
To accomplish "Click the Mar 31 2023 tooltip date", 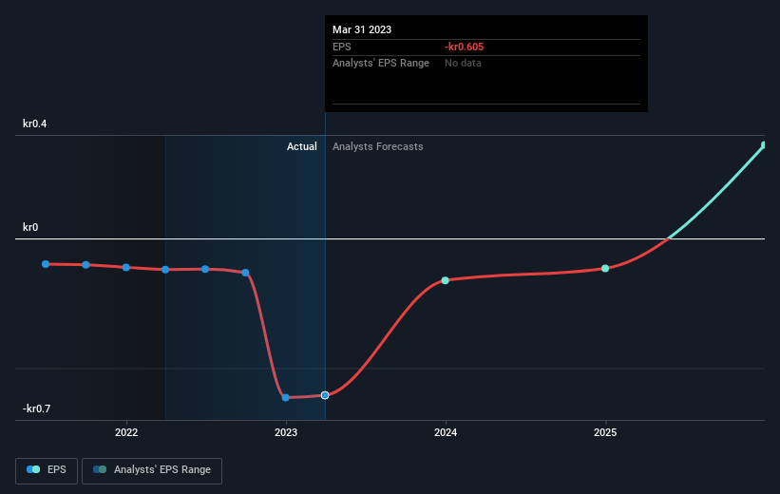I will 362,29.
